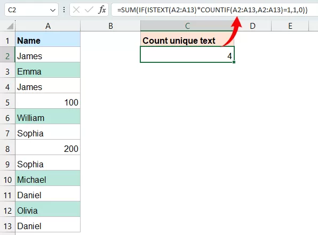The image size is (318, 235).
Task: Expand the Name Box dropdown arrow
Action: [x=53, y=10]
